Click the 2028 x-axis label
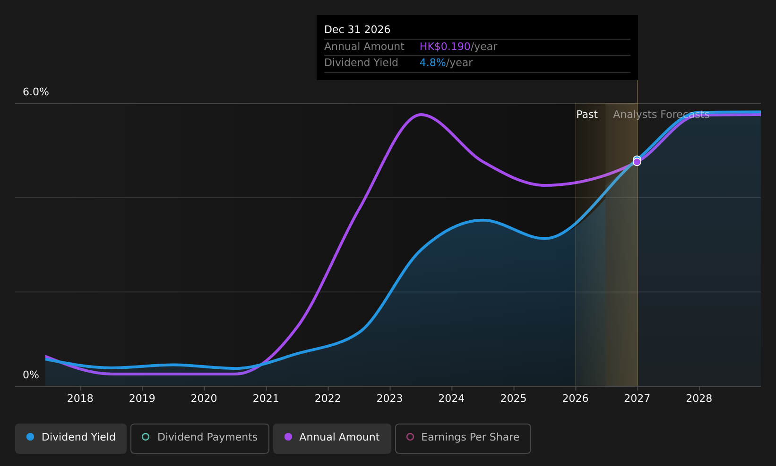776x466 pixels. click(699, 399)
